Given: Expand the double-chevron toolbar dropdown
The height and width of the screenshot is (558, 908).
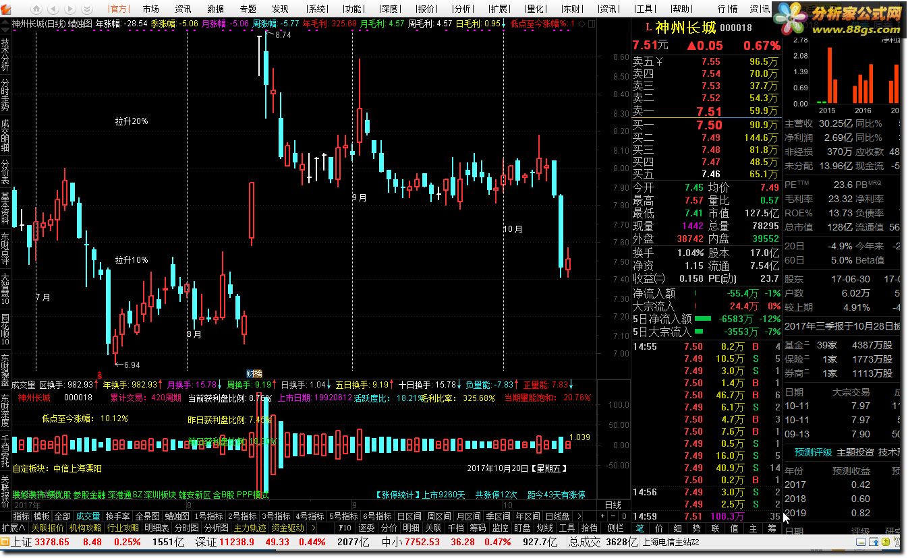Looking at the screenshot, I should click(87, 9).
